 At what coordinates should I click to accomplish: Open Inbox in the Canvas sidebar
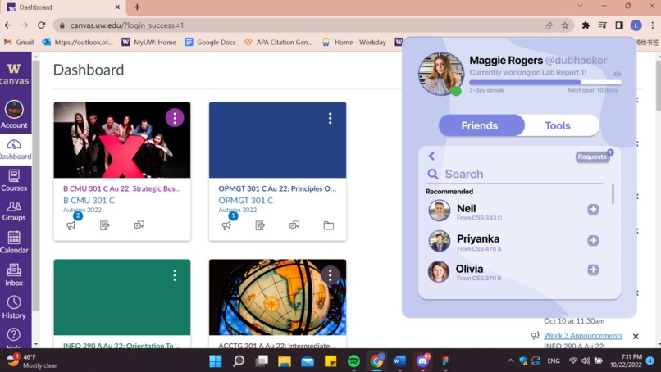coord(14,274)
